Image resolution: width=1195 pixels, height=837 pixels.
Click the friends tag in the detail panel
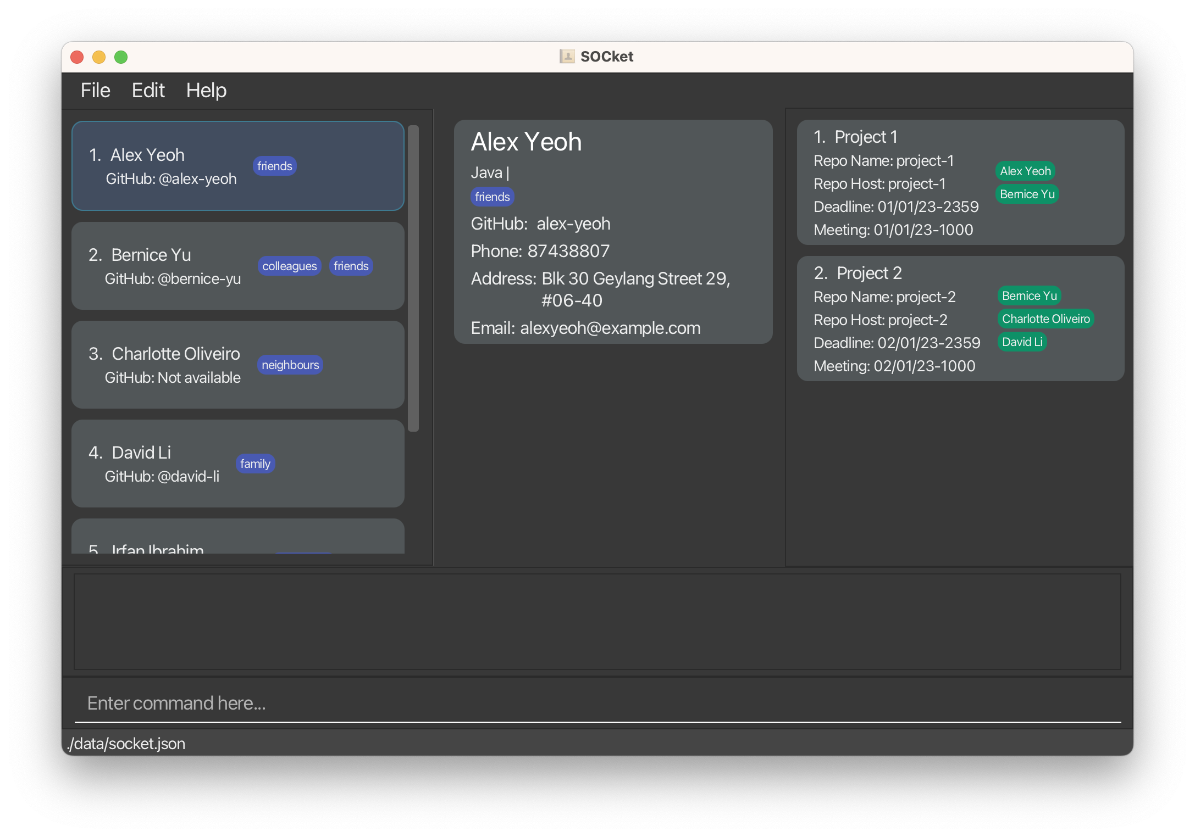pyautogui.click(x=492, y=197)
